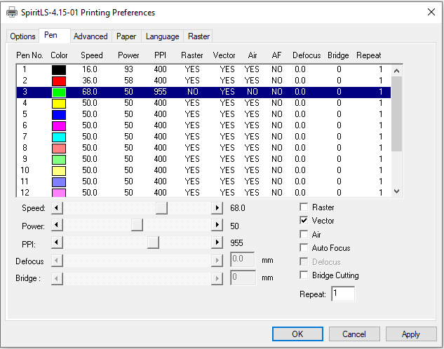Select the yellow color swatch of pen 4
This screenshot has width=444, height=349.
pyautogui.click(x=59, y=104)
